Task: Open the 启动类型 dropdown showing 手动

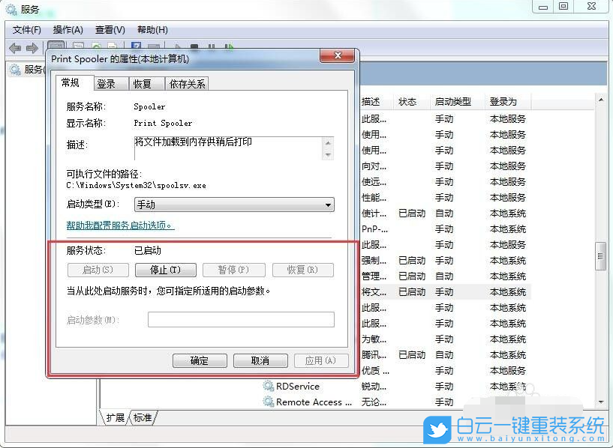Action: tap(327, 205)
